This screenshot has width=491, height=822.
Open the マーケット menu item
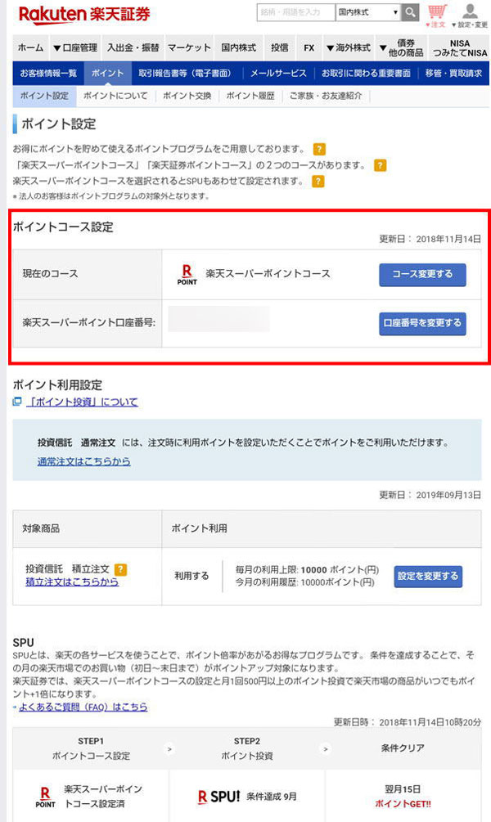point(189,48)
